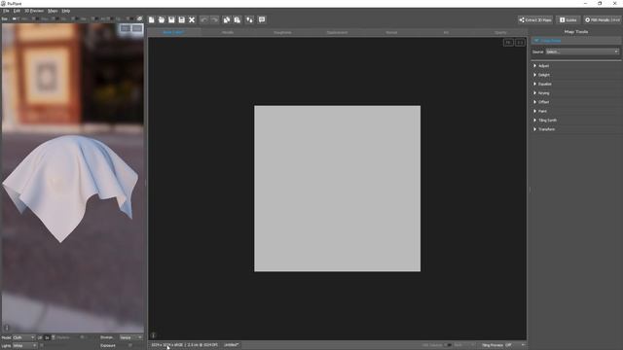This screenshot has height=350, width=623.
Task: Switch to the AO tab
Action: click(446, 32)
